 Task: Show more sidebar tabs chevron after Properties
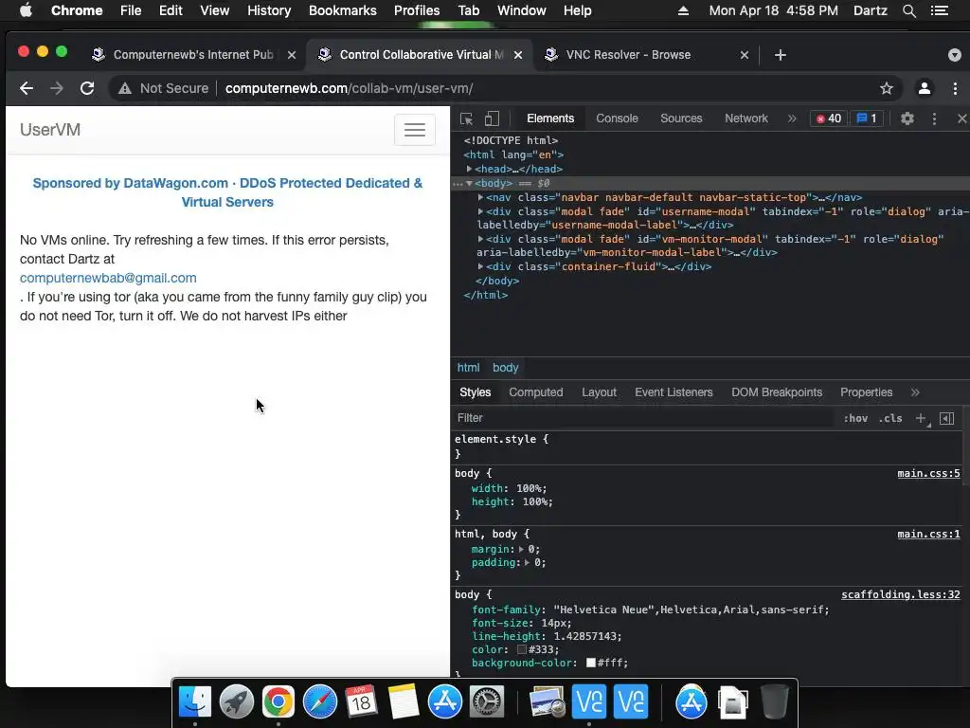pyautogui.click(x=915, y=392)
